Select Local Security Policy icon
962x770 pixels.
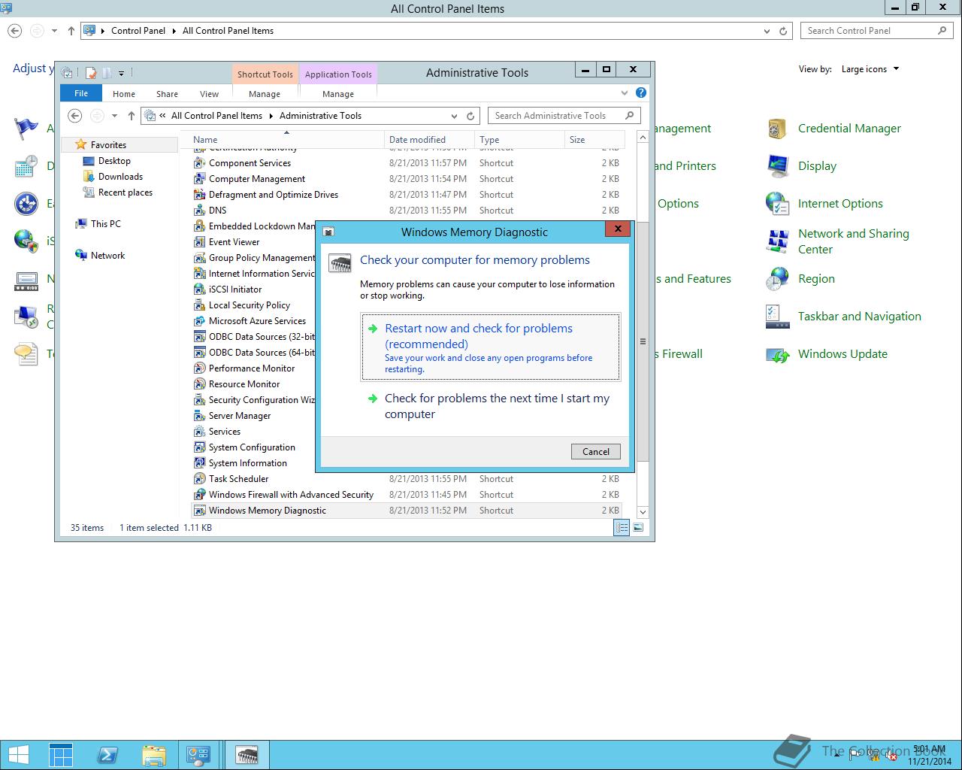[x=199, y=305]
